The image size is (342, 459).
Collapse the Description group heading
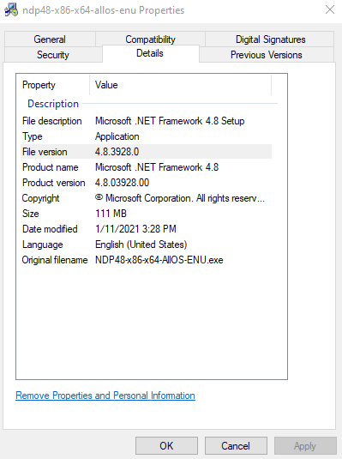53,104
